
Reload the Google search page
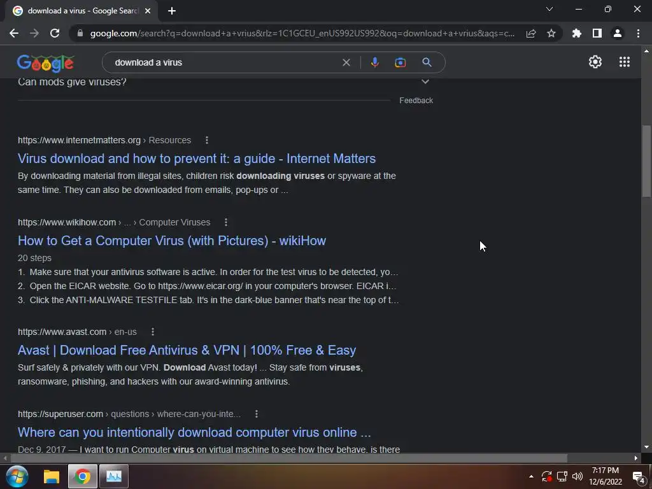point(55,33)
